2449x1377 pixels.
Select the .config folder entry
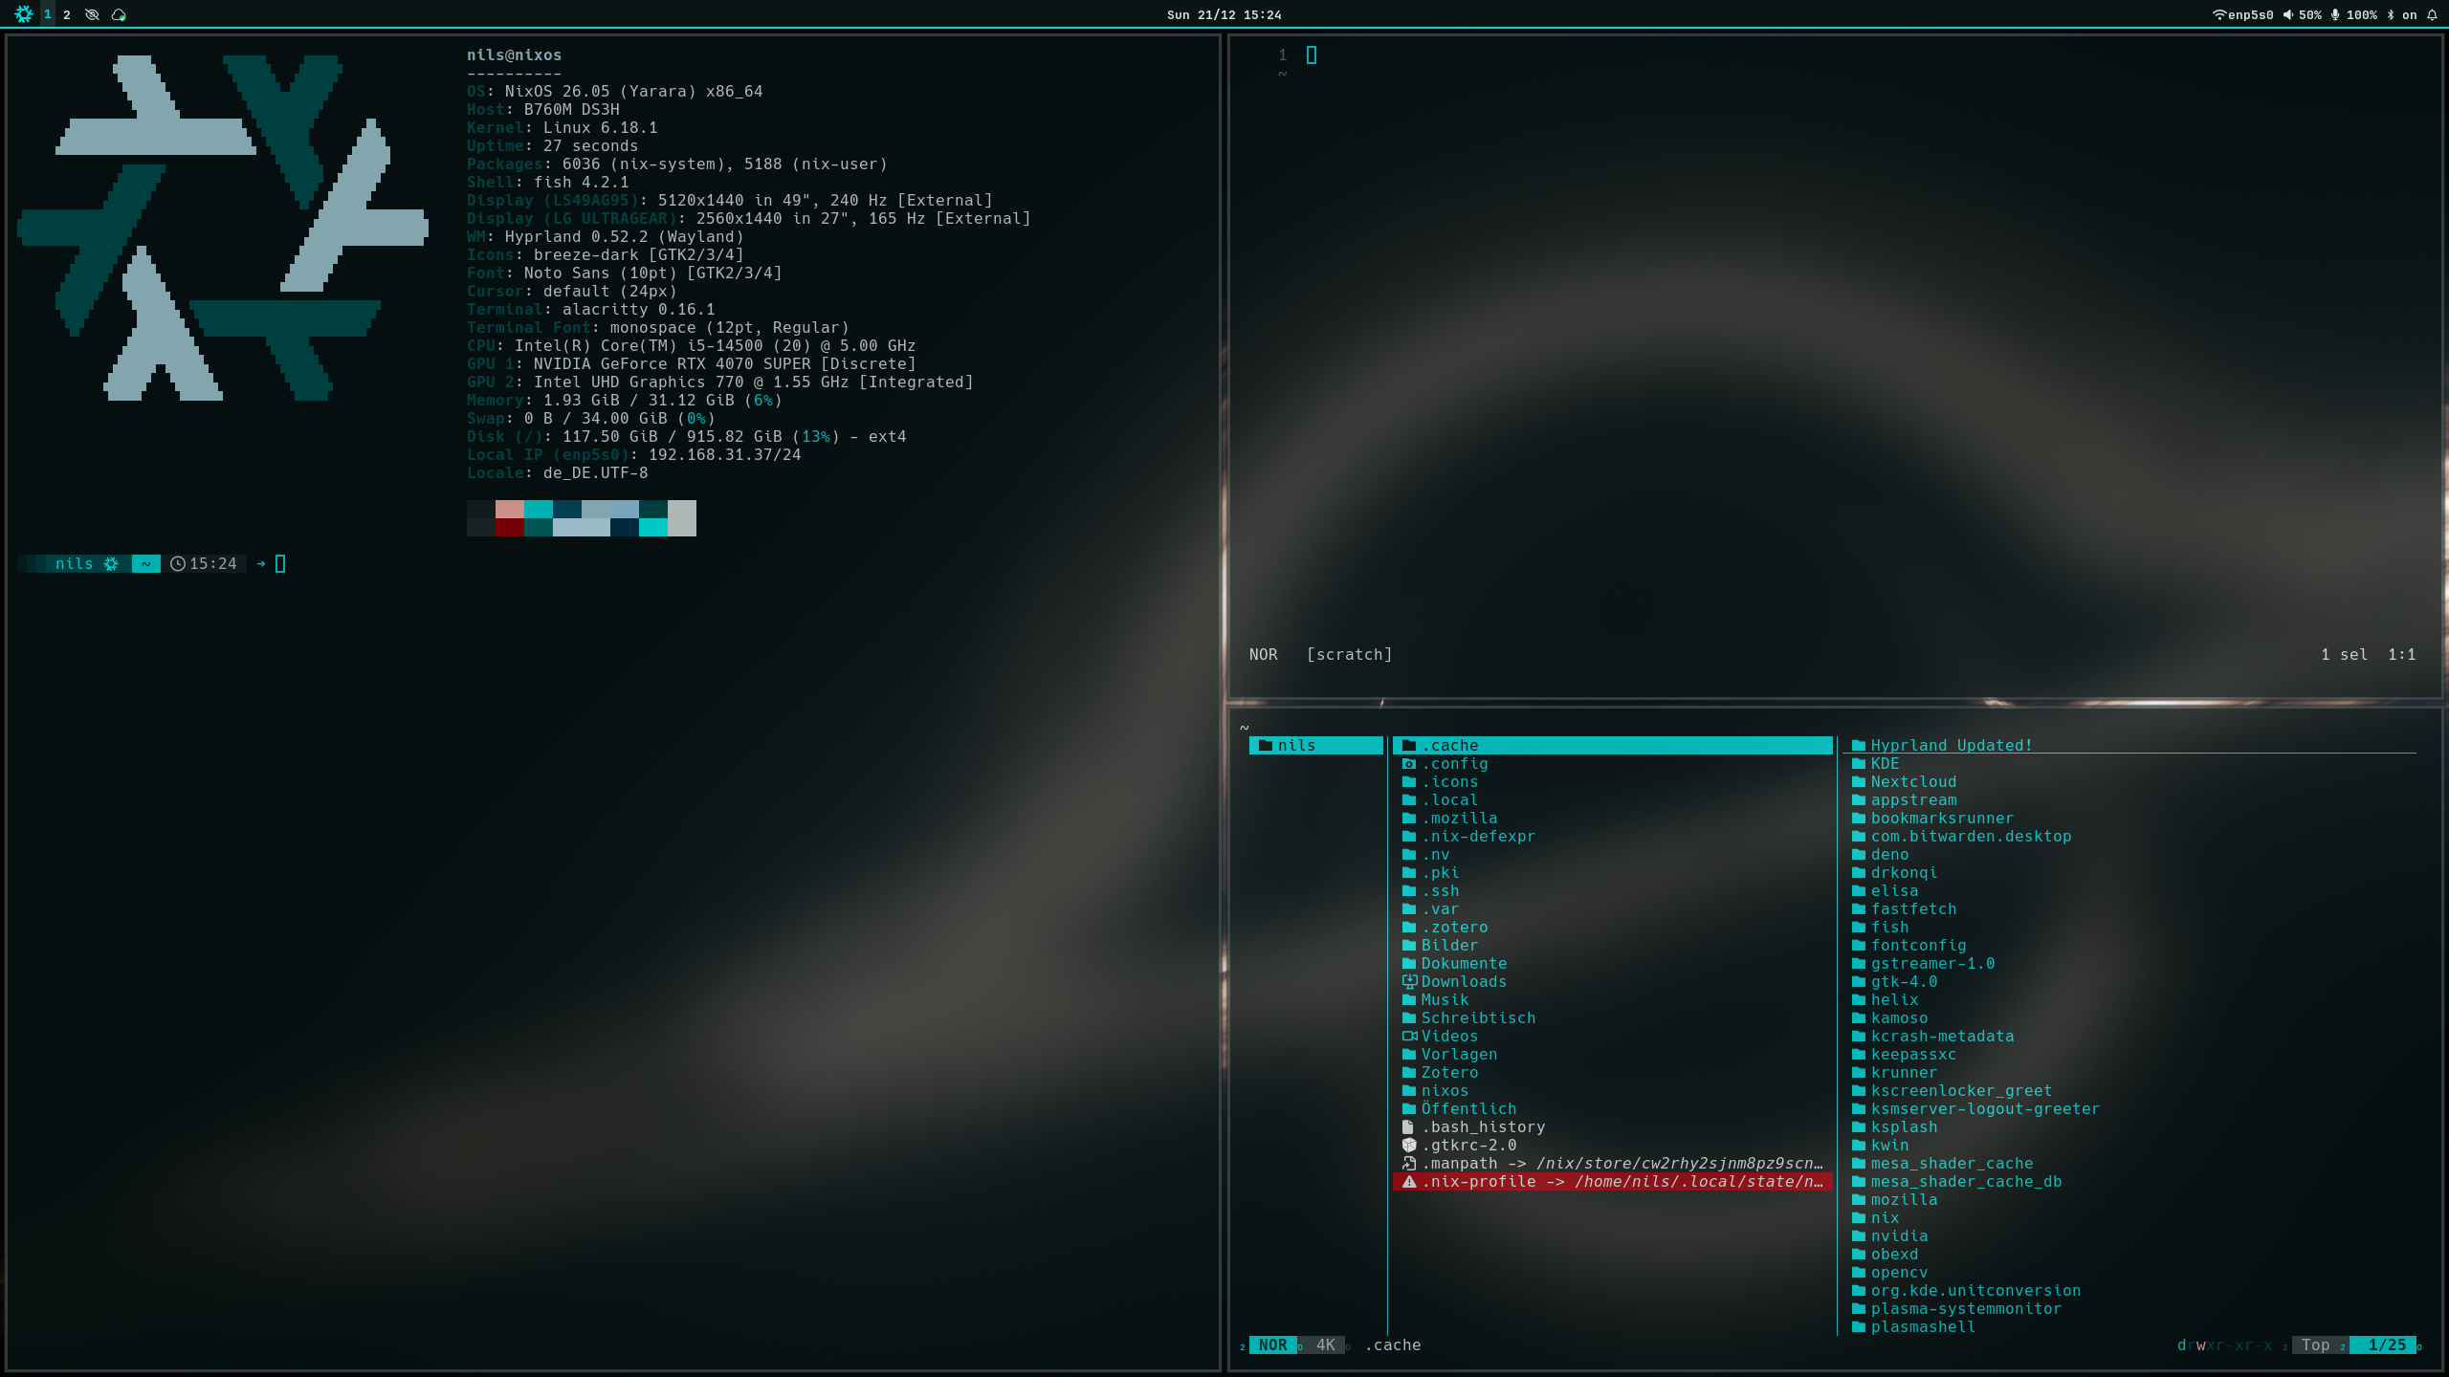click(1454, 763)
